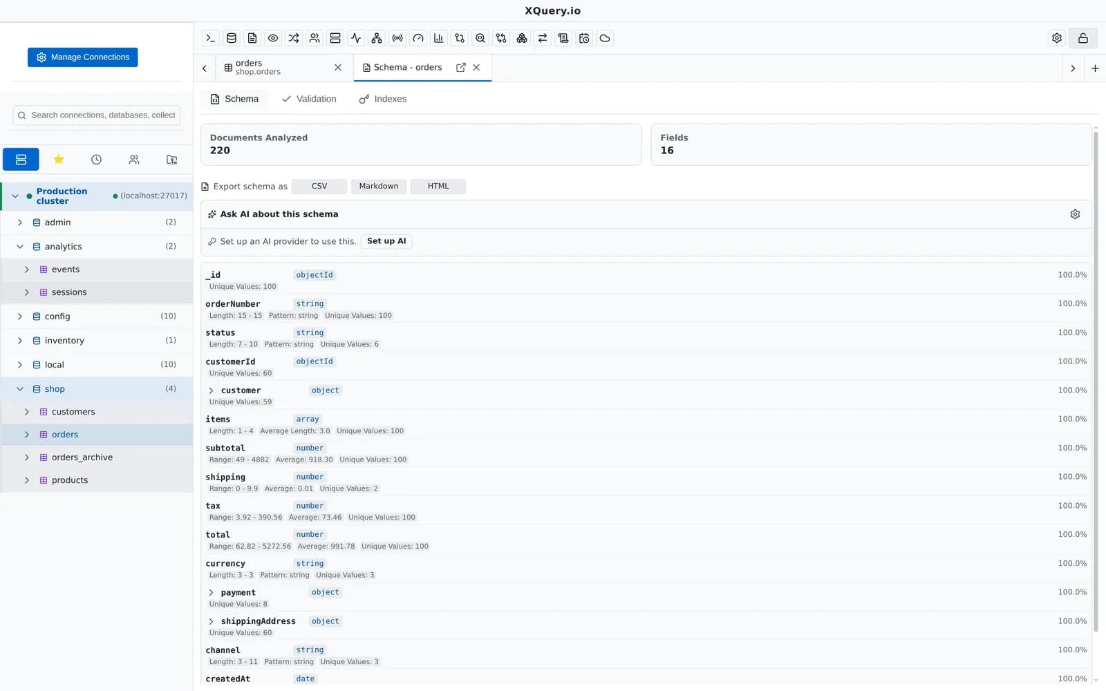Click the network hierarchy toolbar icon
Viewport: 1106px width, 691px height.
pos(377,38)
